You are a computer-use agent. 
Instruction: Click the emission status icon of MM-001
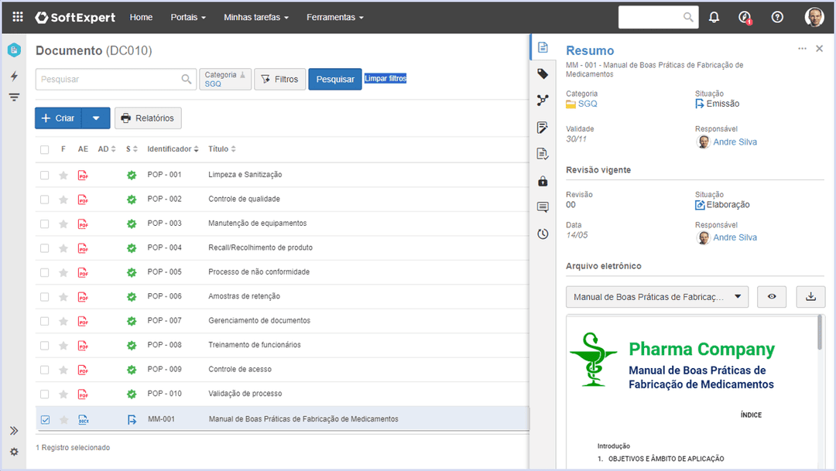[x=132, y=420]
